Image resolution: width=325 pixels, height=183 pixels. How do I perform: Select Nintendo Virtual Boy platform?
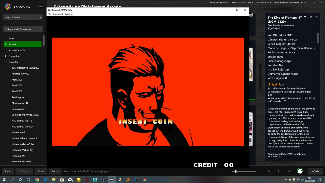tap(23, 150)
